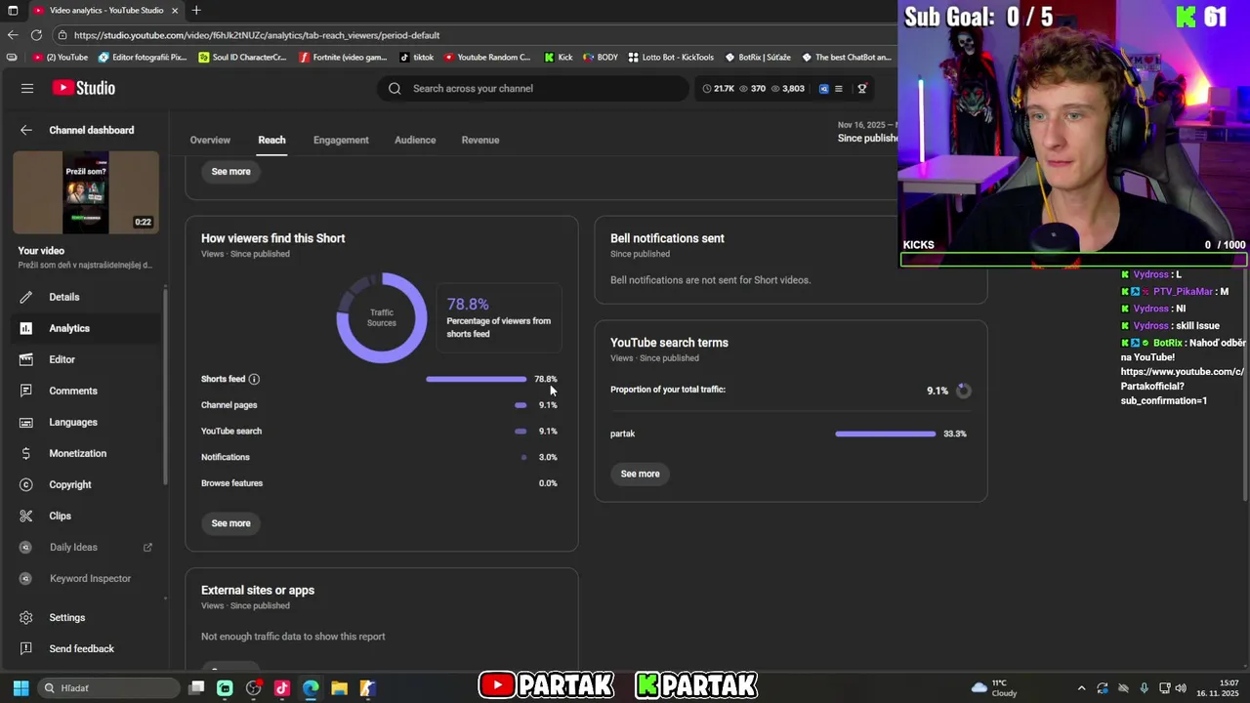Click See more under YouTube search terms
1250x703 pixels.
[x=641, y=474]
